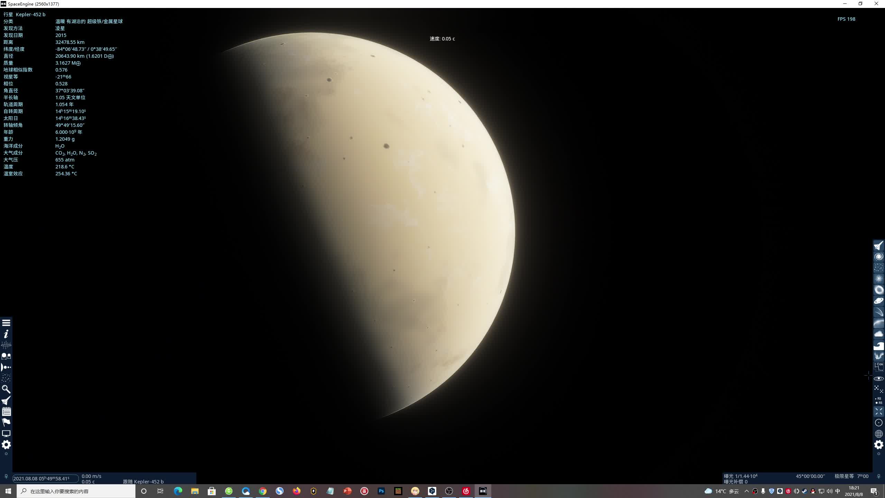Open Google Chrome from taskbar
Viewport: 885px width, 498px height.
tap(263, 491)
